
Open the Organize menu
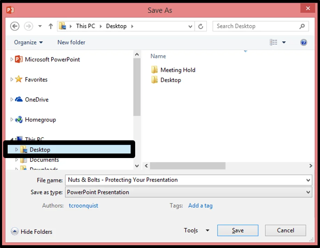(28, 42)
